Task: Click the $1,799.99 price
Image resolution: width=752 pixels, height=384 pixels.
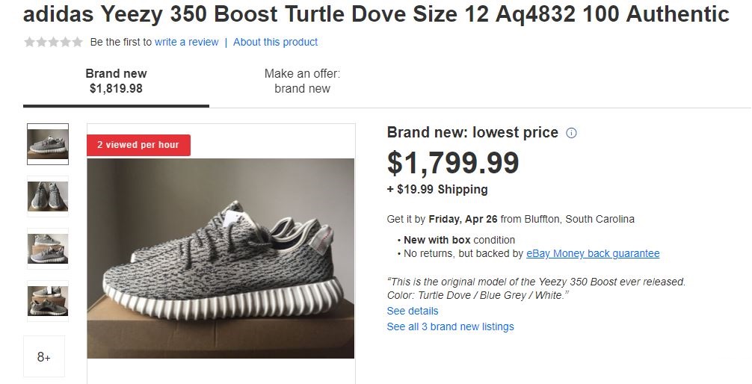Action: click(x=453, y=163)
